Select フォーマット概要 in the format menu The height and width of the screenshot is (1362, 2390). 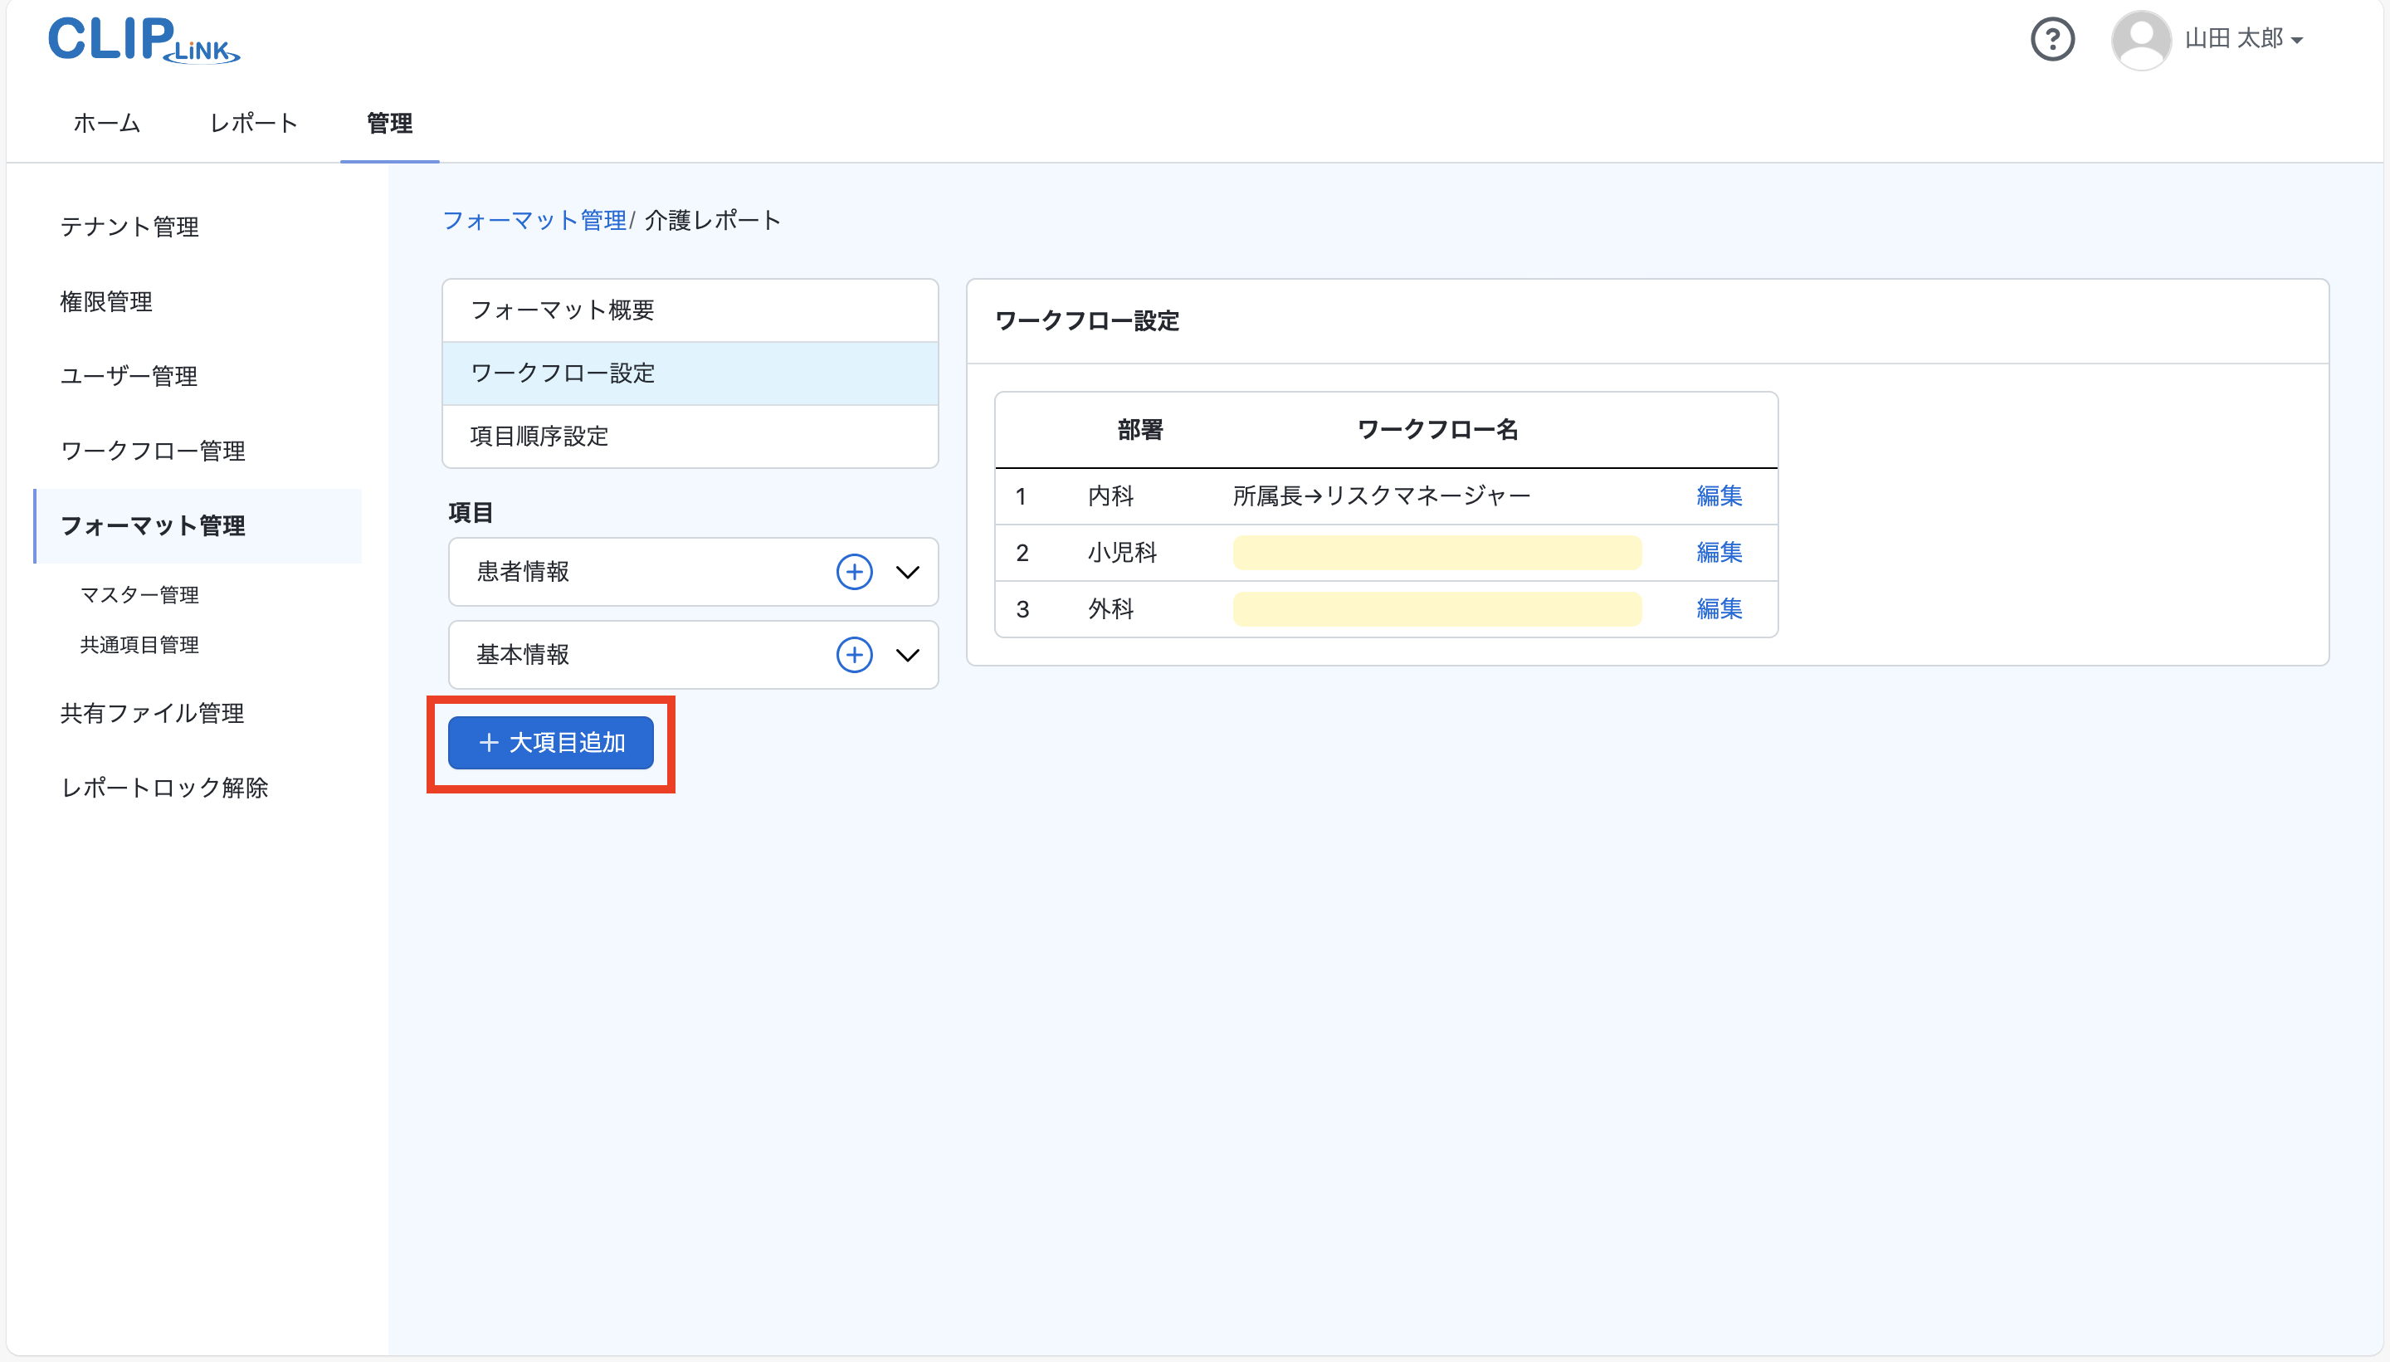tap(562, 310)
